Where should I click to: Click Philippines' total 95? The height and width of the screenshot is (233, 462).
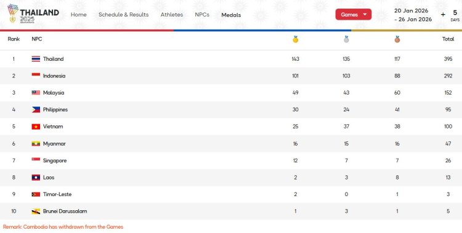pos(448,109)
